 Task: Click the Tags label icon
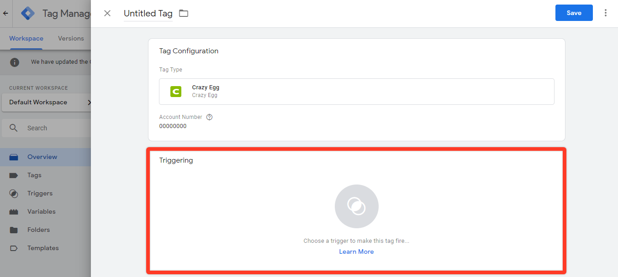pos(14,175)
